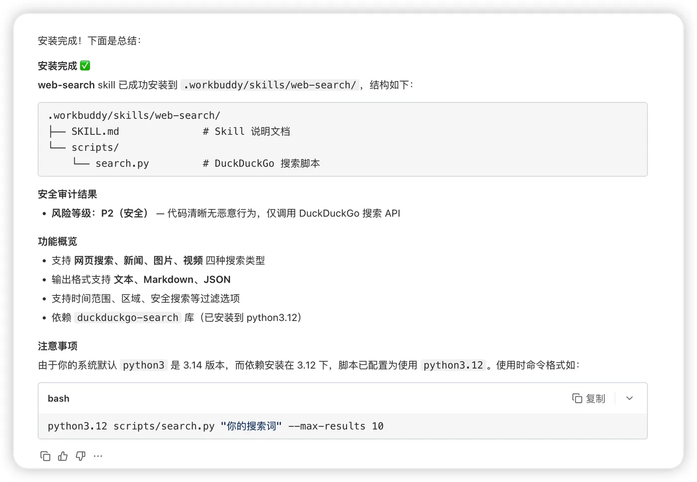The width and height of the screenshot is (697, 482).
Task: Click the "文本、Markdown、JSON" bold text
Action: click(x=172, y=280)
